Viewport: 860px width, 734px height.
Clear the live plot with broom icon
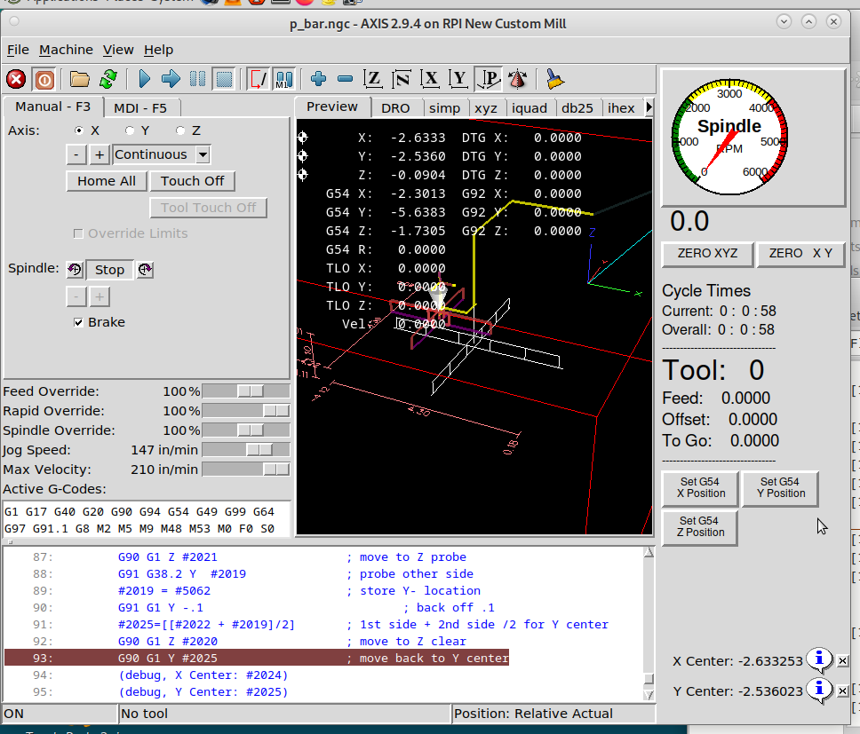(554, 79)
